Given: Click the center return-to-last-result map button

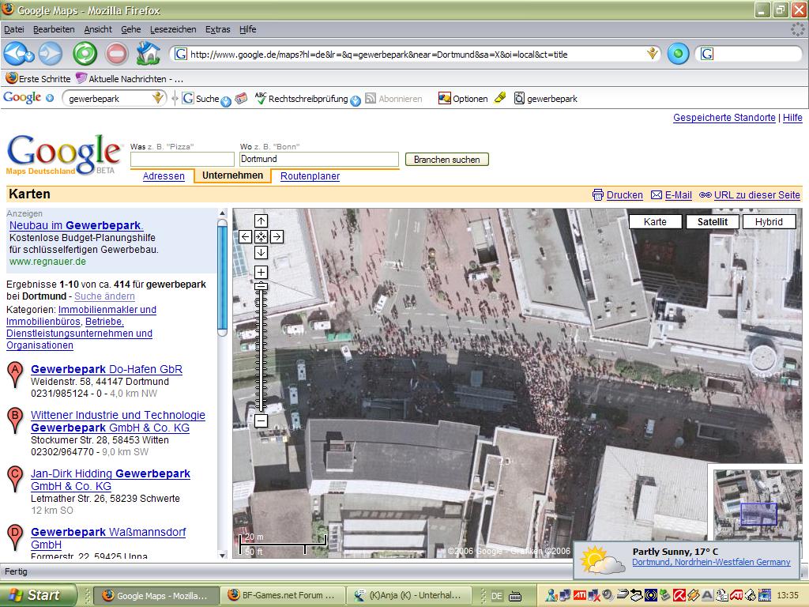Looking at the screenshot, I should click(x=261, y=236).
